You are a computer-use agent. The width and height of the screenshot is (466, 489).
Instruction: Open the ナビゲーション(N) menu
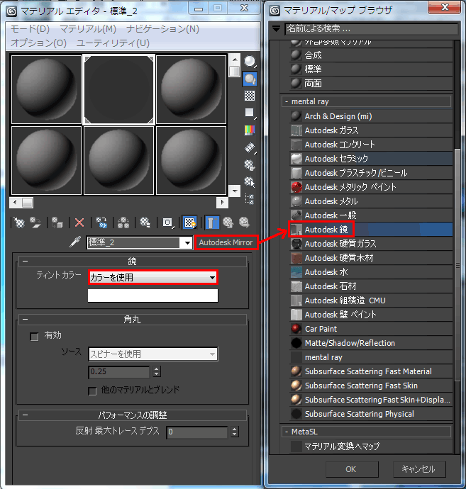pos(162,29)
